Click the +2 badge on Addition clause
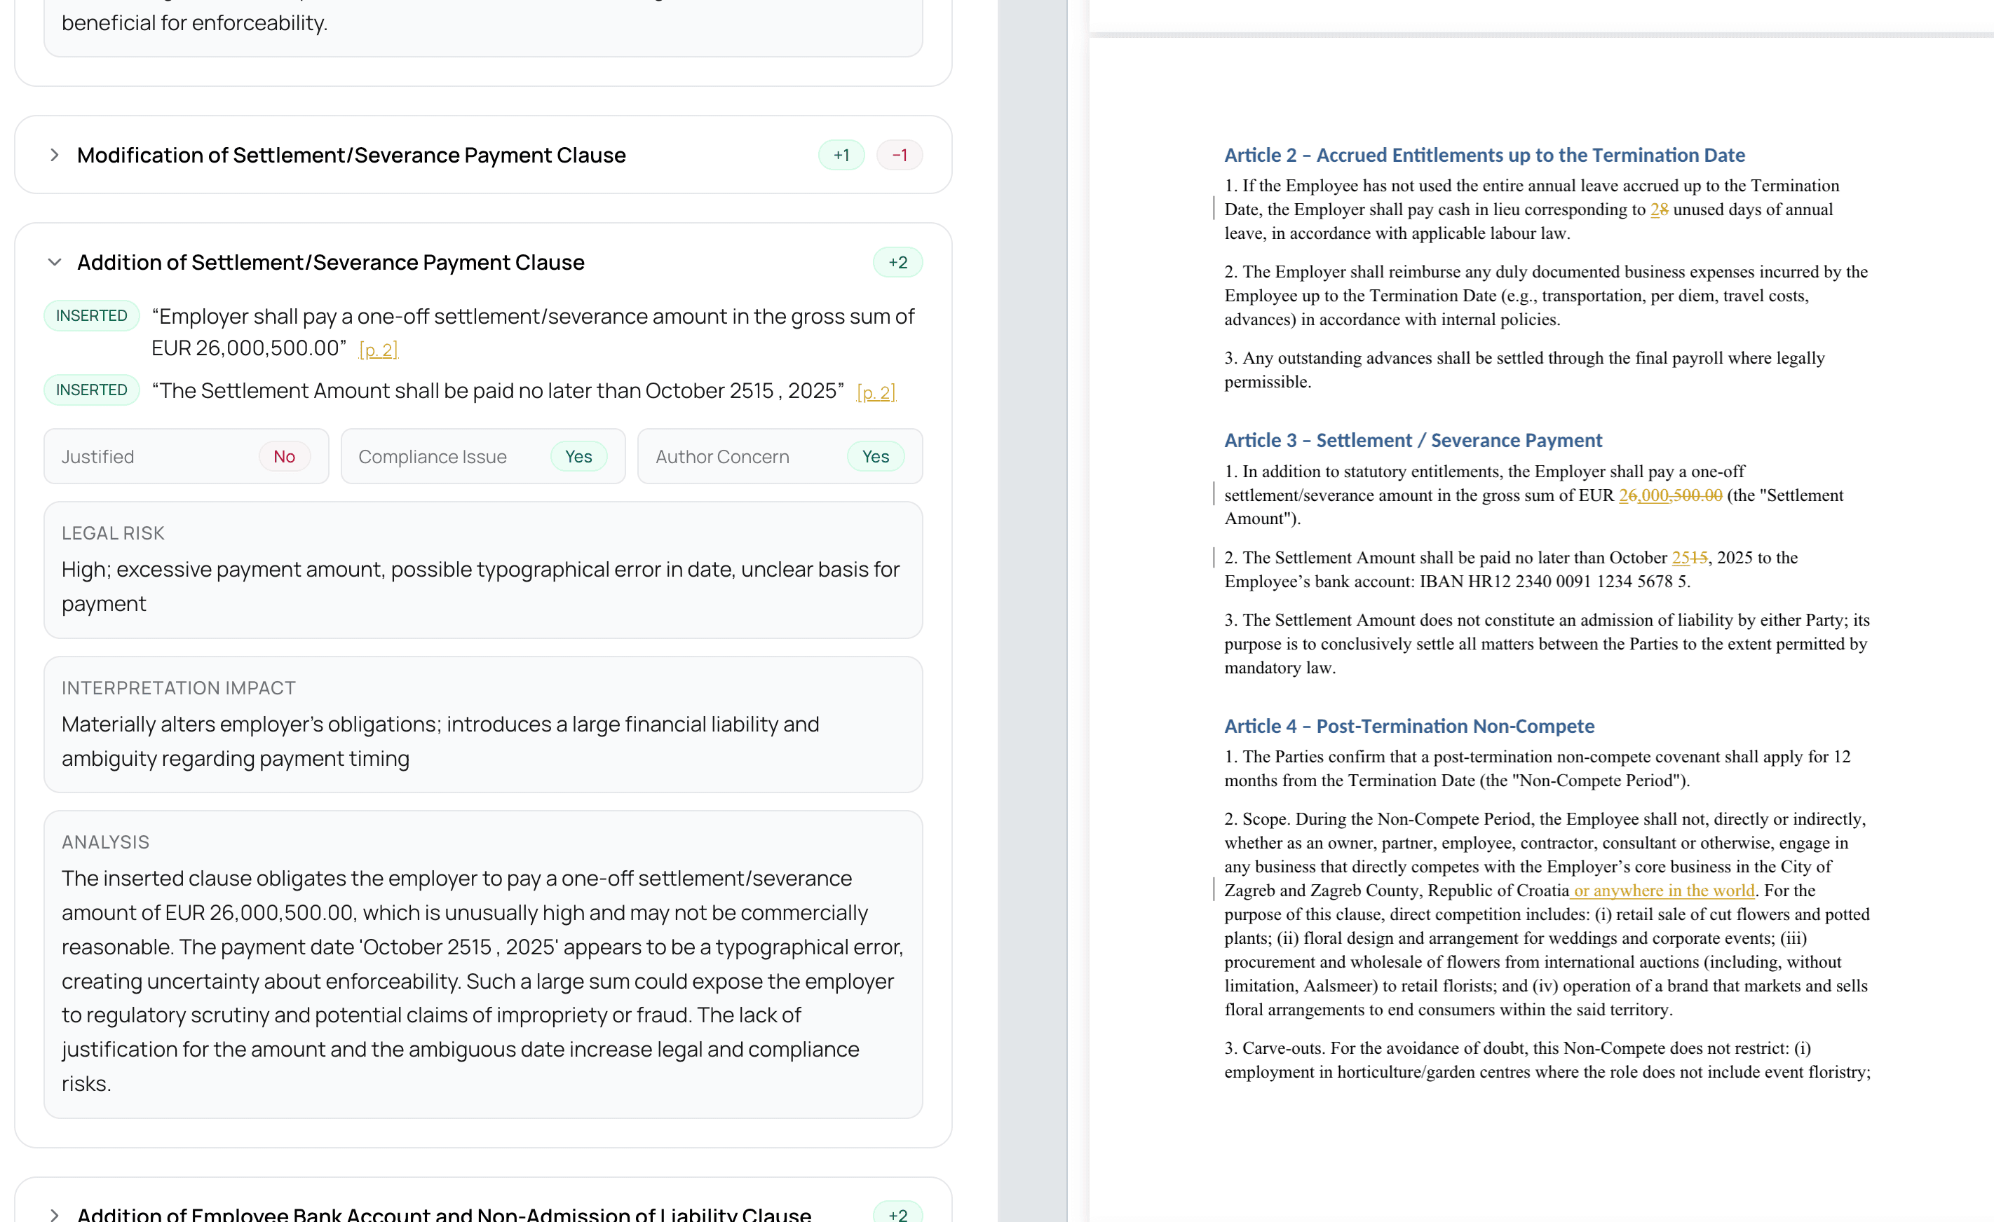The width and height of the screenshot is (1994, 1222). tap(897, 262)
